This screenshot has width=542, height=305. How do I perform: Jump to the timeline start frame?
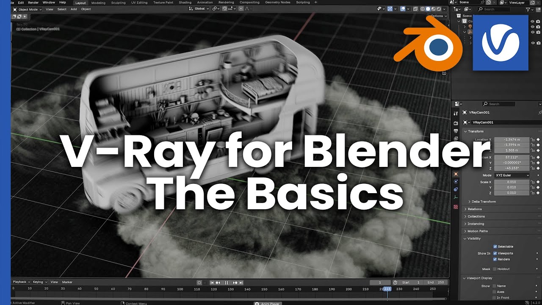point(212,283)
